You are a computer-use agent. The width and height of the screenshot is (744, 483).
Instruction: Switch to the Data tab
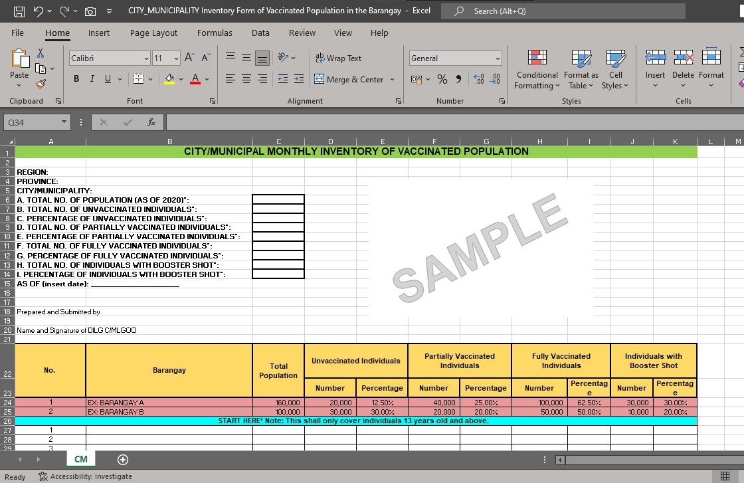pyautogui.click(x=260, y=33)
